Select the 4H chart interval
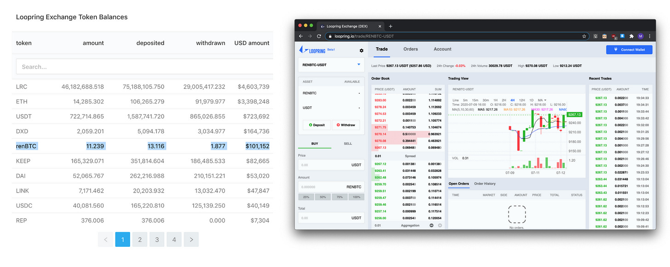The height and width of the screenshot is (267, 670). pos(513,100)
